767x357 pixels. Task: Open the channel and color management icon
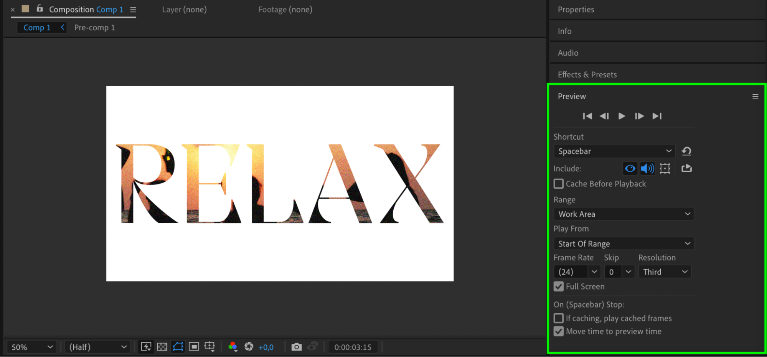point(233,347)
